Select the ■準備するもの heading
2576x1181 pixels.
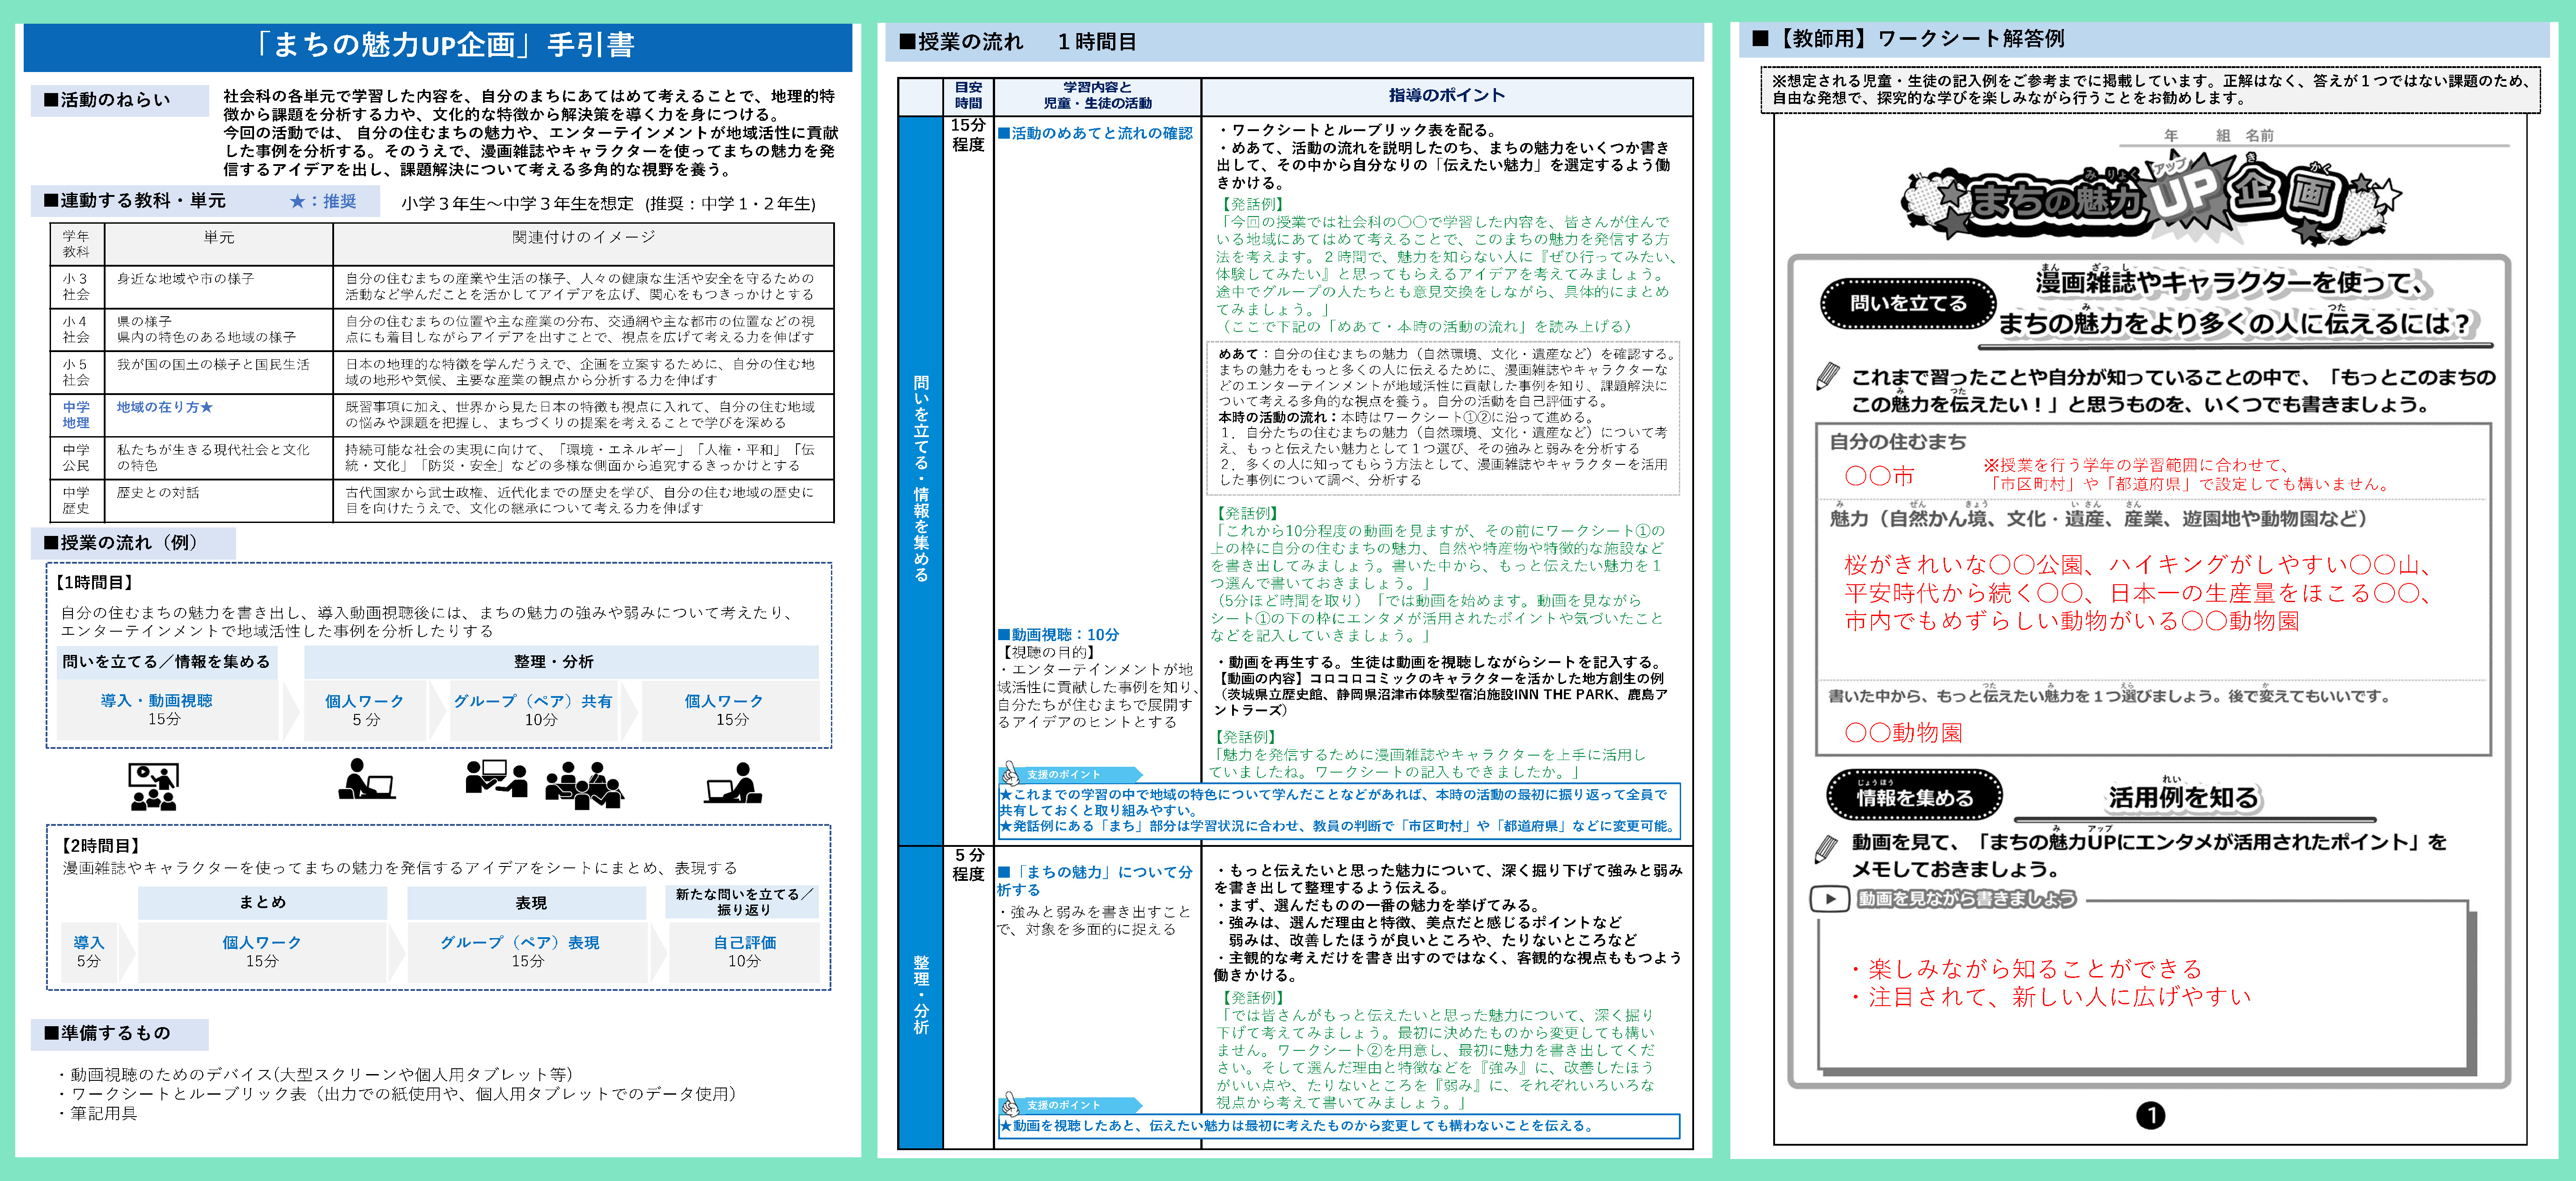coord(119,1034)
